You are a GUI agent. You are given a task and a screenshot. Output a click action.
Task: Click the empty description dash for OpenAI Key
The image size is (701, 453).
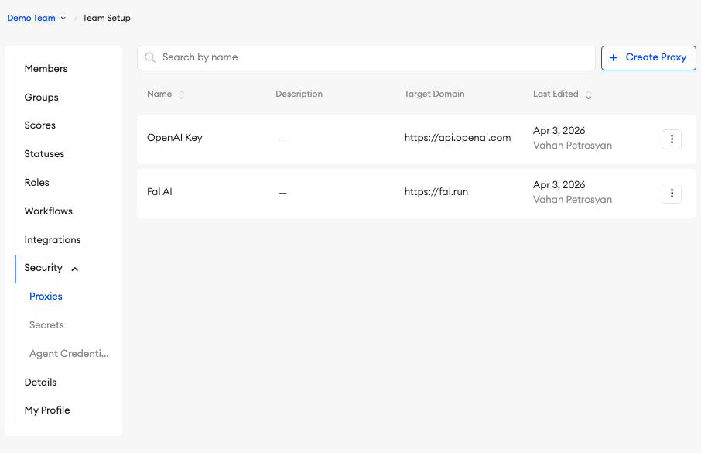tap(282, 139)
